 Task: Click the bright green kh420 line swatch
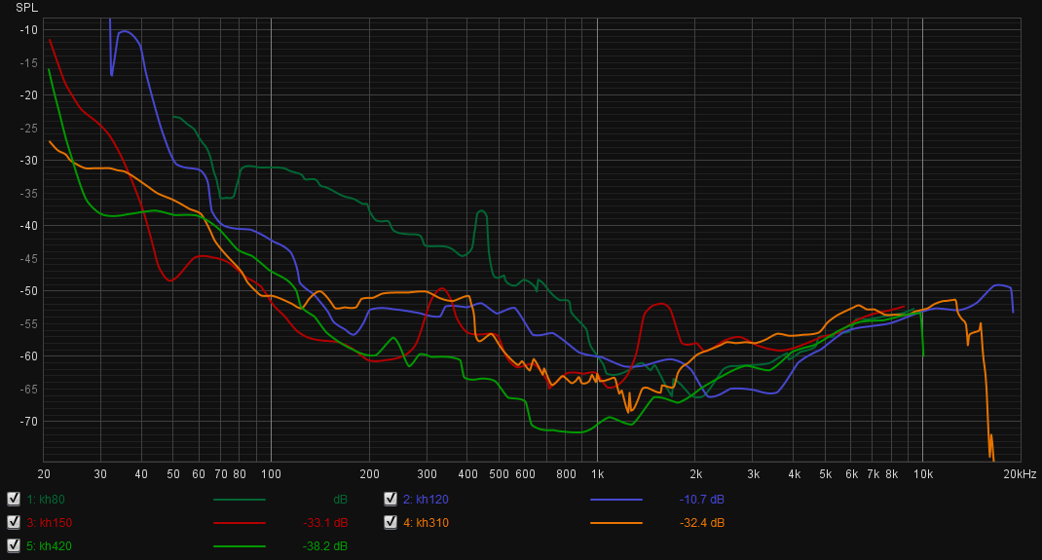[239, 546]
